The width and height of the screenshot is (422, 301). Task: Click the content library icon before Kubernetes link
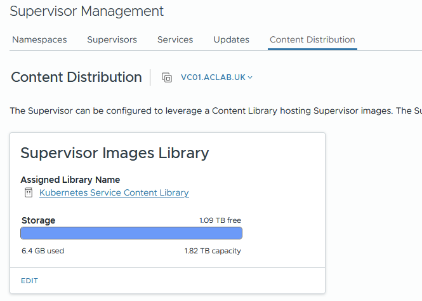28,192
